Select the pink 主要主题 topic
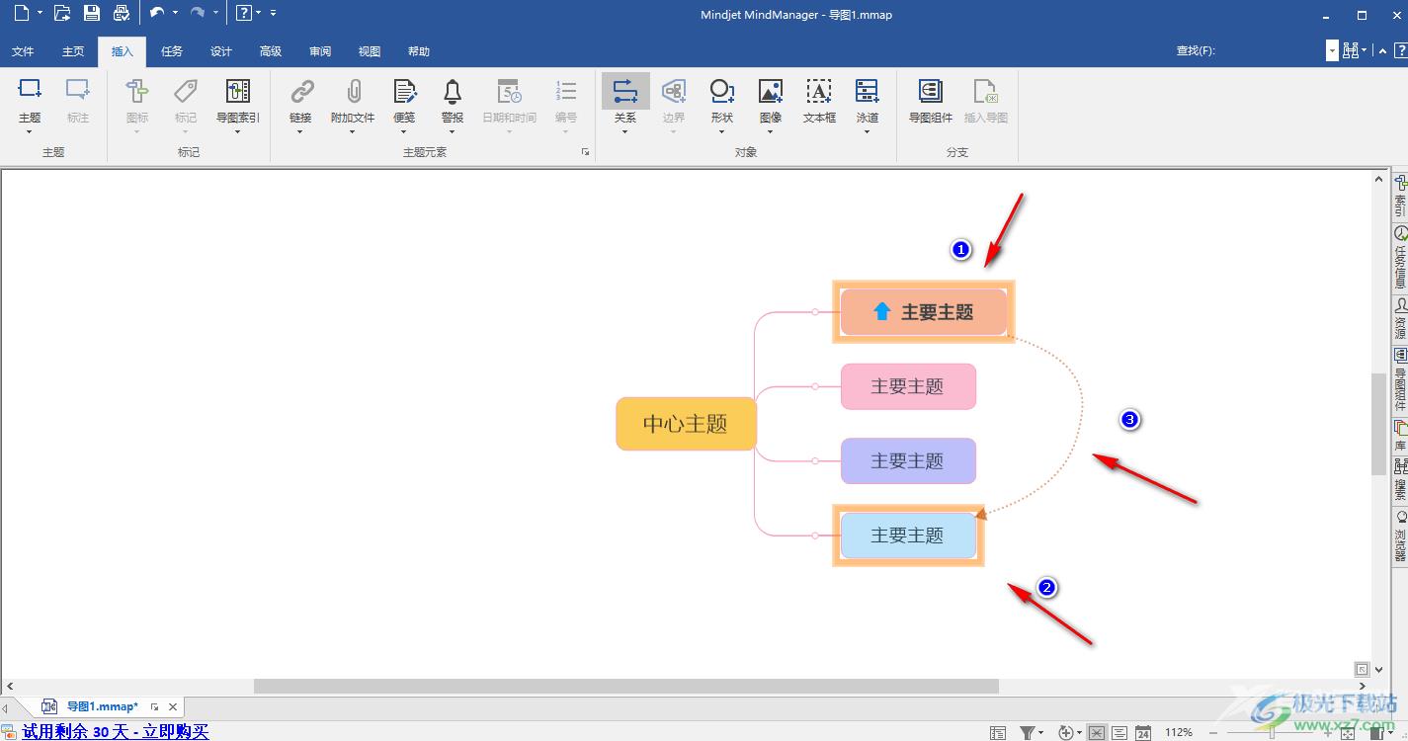This screenshot has width=1408, height=741. point(908,386)
